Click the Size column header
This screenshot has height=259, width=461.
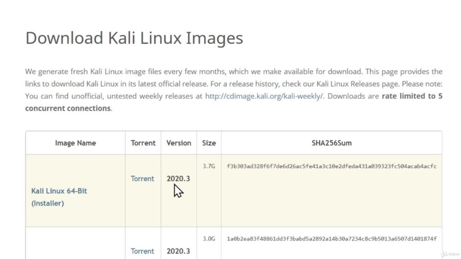click(209, 143)
